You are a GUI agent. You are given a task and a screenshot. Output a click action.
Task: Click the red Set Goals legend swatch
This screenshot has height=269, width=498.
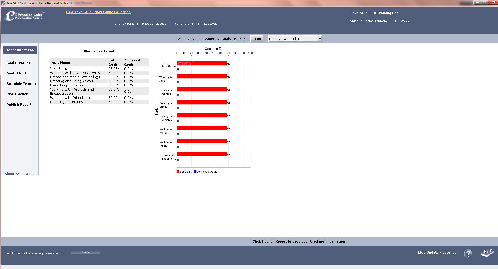[x=178, y=171]
